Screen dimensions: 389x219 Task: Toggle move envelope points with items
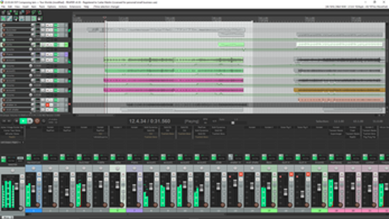21,18
